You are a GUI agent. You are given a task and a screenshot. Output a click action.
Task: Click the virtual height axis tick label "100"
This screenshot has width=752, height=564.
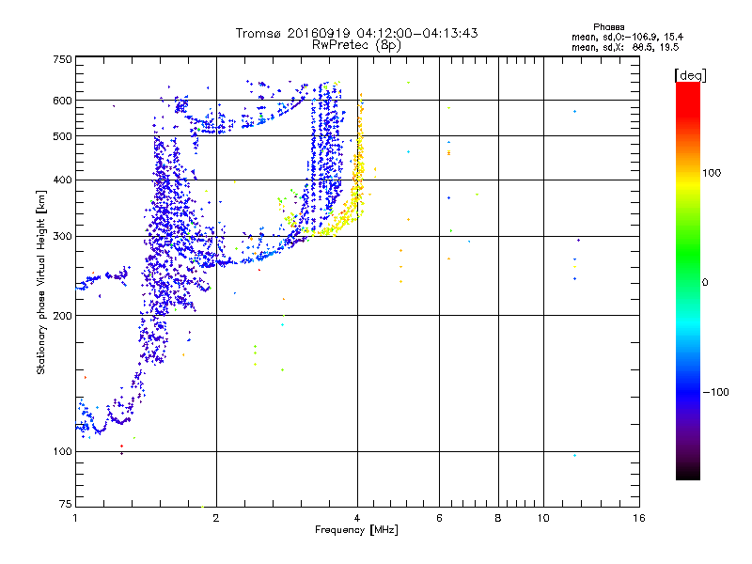62,451
